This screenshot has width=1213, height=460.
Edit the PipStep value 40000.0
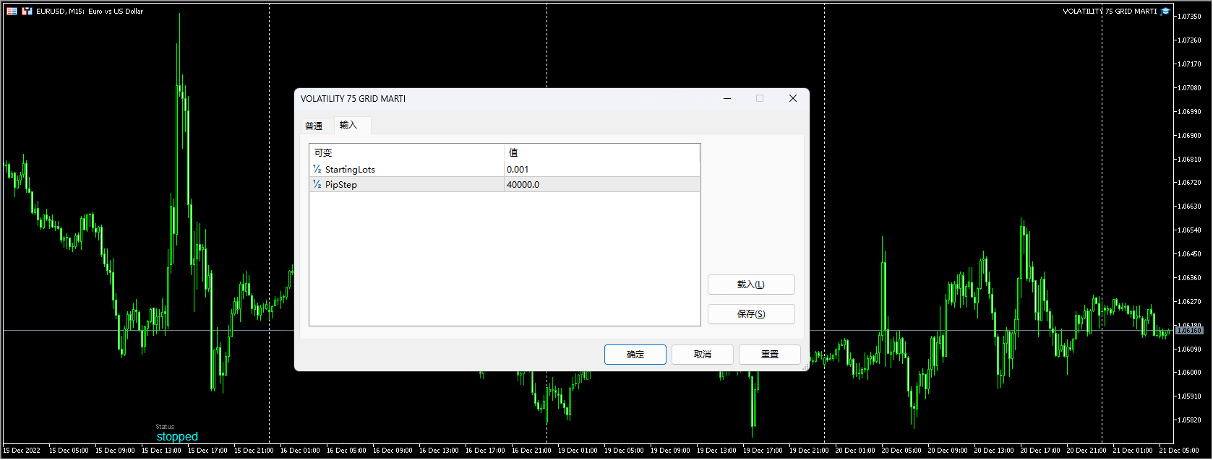(x=602, y=184)
